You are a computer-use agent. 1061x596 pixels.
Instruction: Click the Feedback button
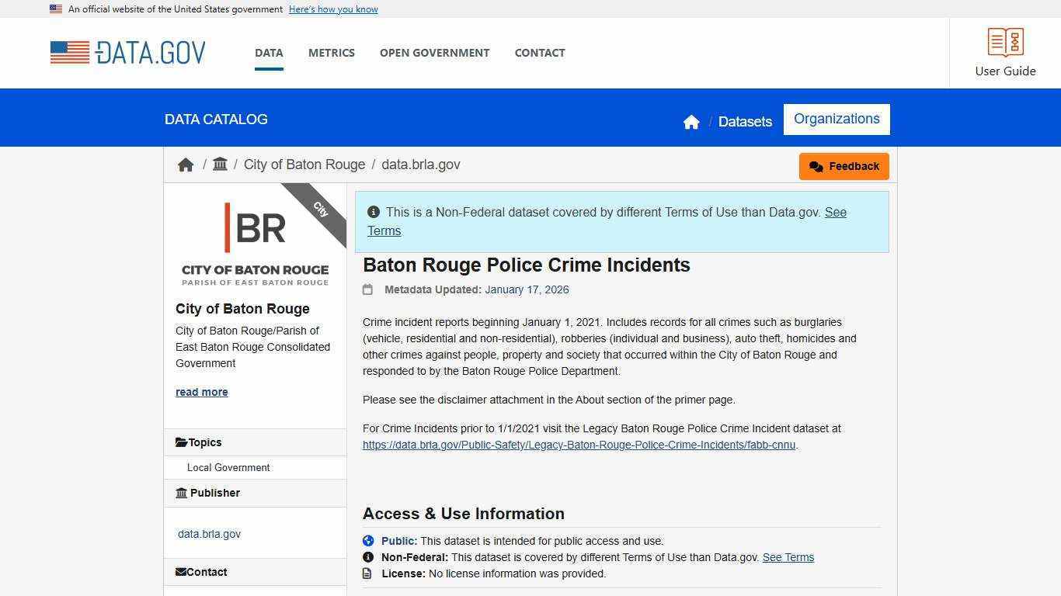[844, 166]
